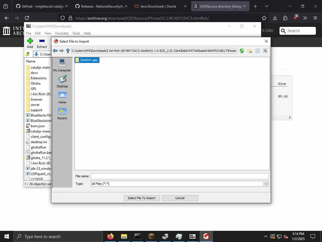Select the server folder in 7-Zip
Viewport: 322px width, 242px height.
pyautogui.click(x=33, y=105)
